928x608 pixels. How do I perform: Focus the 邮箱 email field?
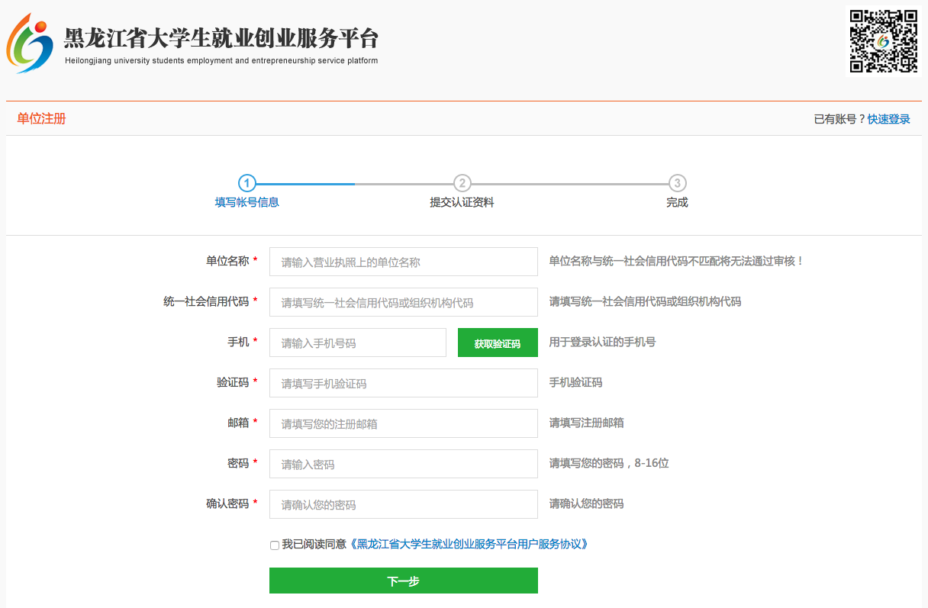403,423
